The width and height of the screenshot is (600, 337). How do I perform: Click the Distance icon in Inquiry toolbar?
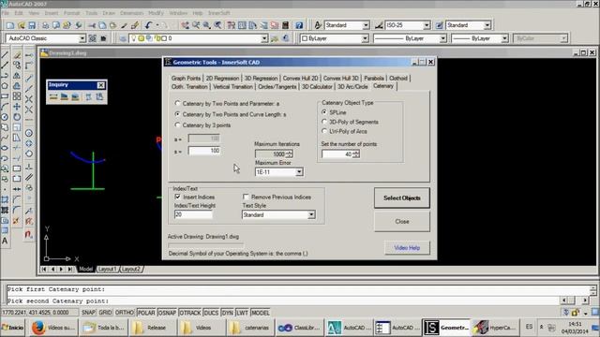[53, 97]
